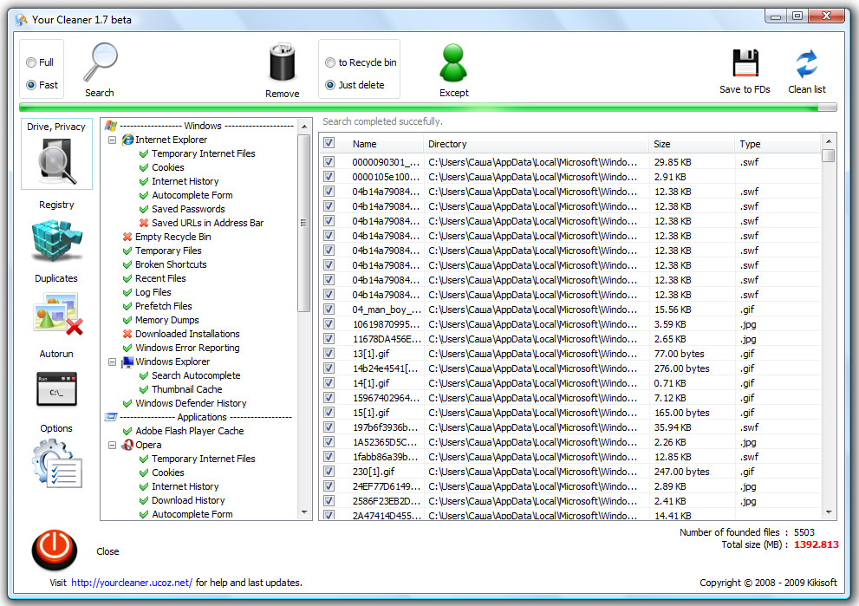This screenshot has width=859, height=606.
Task: Select Thumbnail Cache under Windows Explorer
Action: (187, 389)
